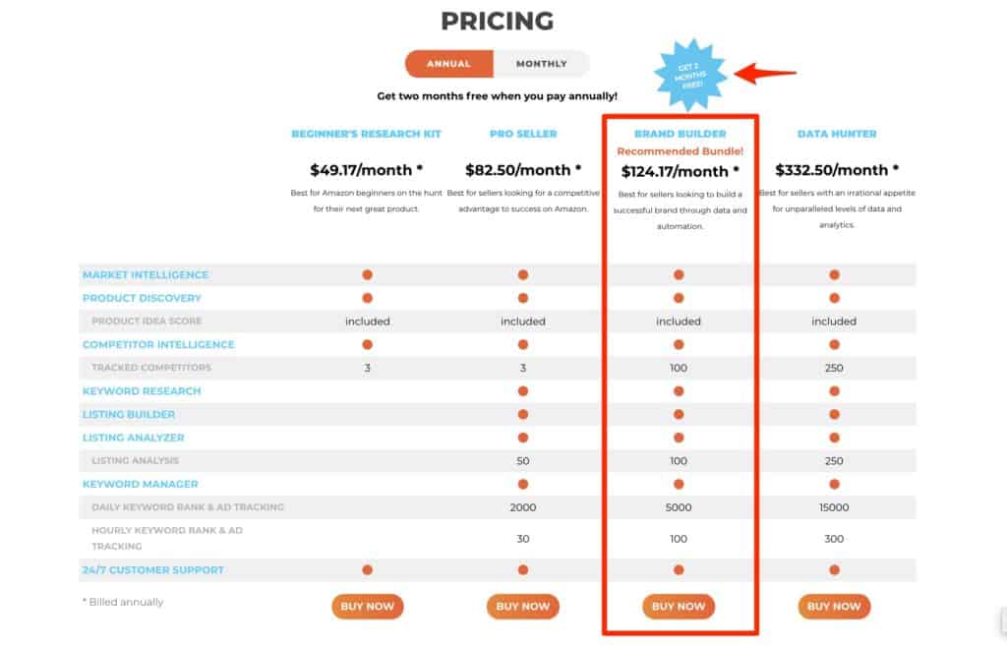Open the Listing Analyzer feature link
This screenshot has width=1007, height=647.
pos(134,438)
